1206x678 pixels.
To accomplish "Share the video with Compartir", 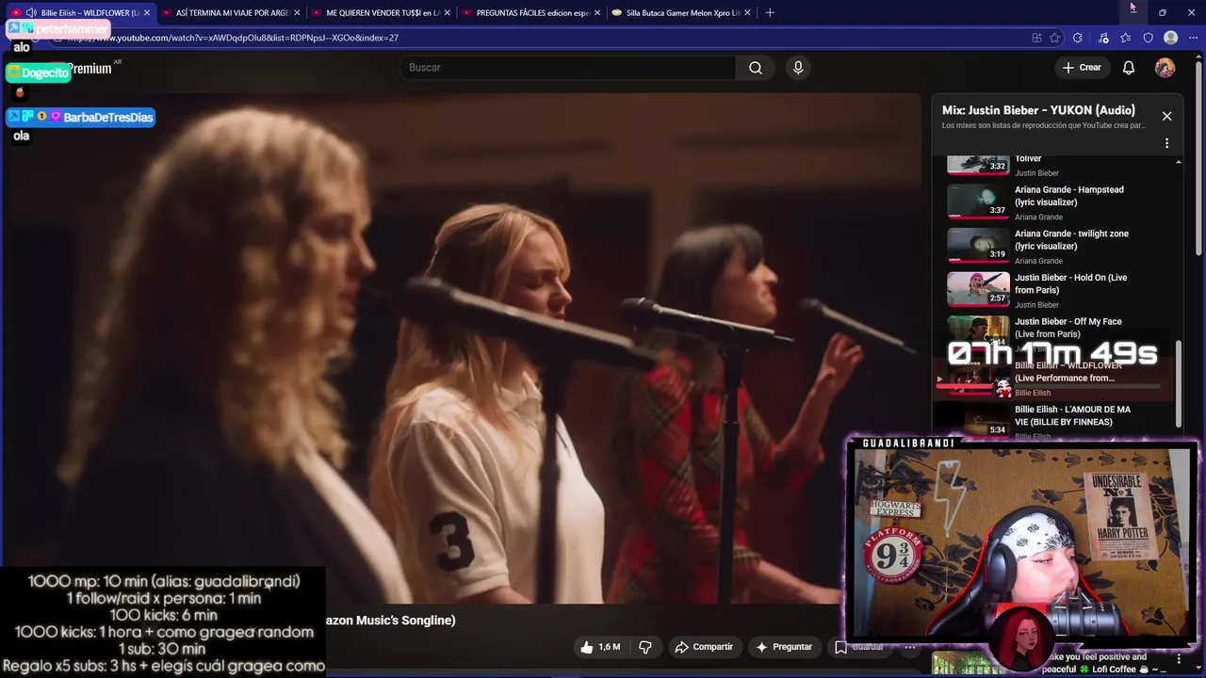I will (x=704, y=647).
